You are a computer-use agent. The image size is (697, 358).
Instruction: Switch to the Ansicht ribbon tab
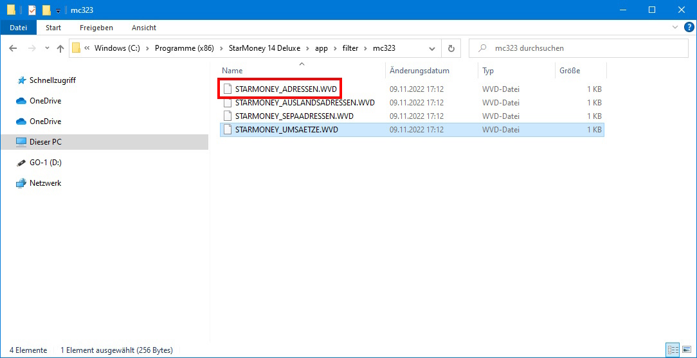coord(144,28)
